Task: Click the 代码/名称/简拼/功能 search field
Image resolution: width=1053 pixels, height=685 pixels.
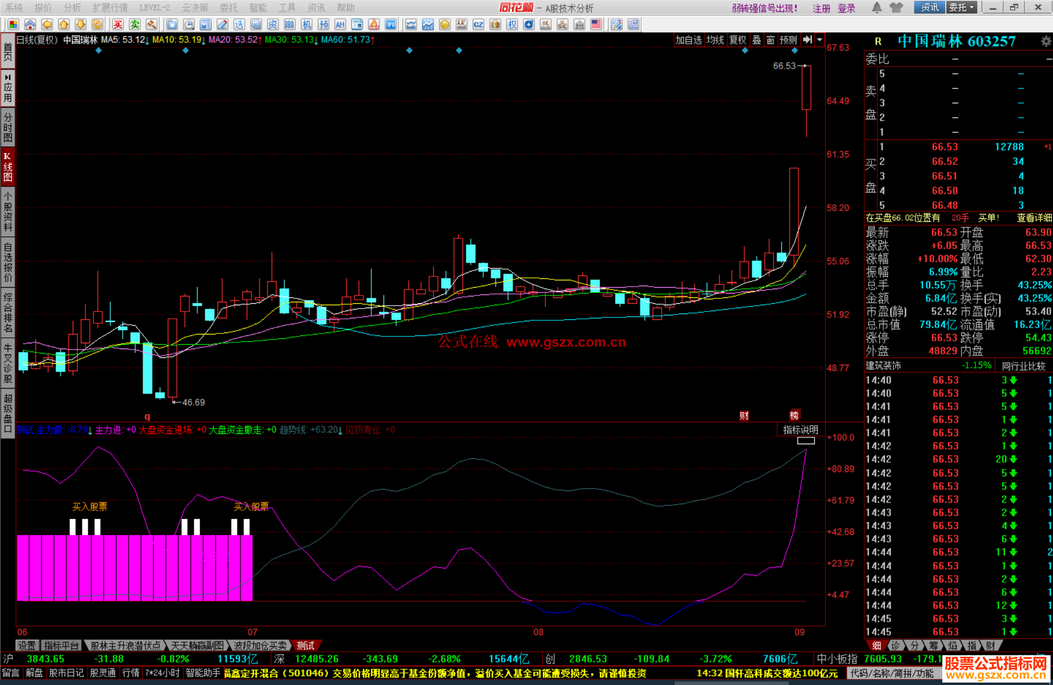Action: [892, 673]
